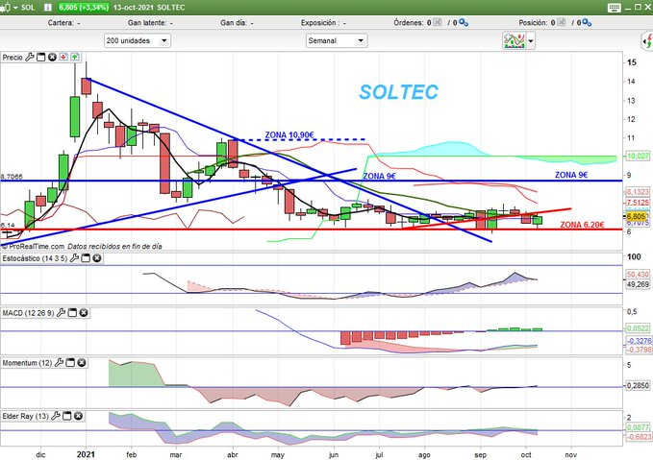This screenshot has width=653, height=460.
Task: Click the ZONA 10,90€ annotation
Action: coord(289,134)
